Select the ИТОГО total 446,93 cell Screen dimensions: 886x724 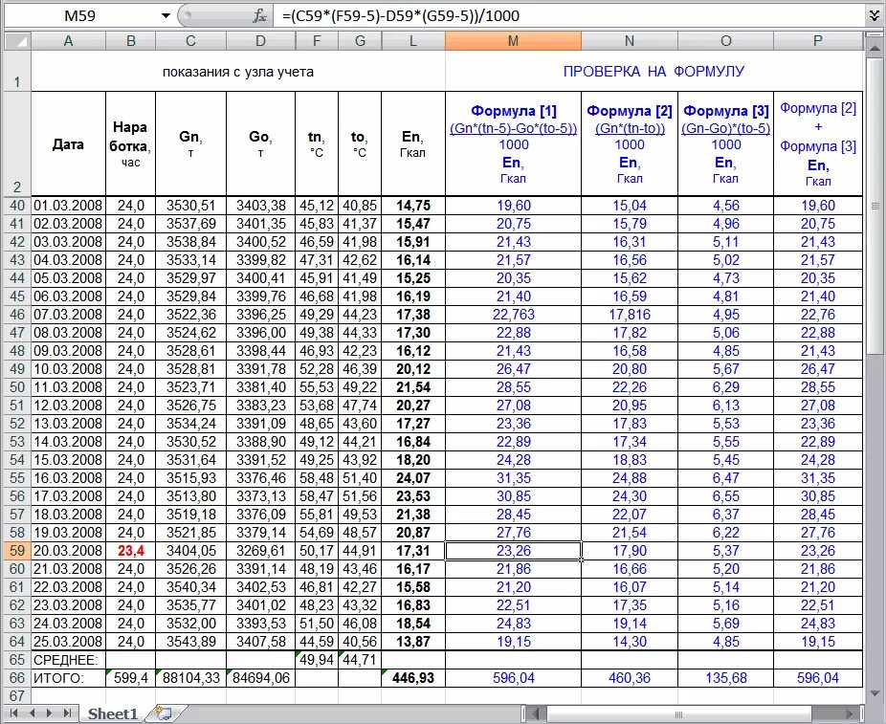tap(413, 678)
